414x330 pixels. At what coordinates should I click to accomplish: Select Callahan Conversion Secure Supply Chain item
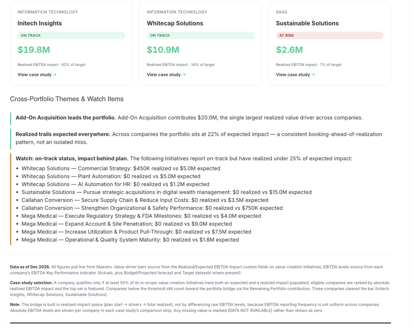pos(145,200)
